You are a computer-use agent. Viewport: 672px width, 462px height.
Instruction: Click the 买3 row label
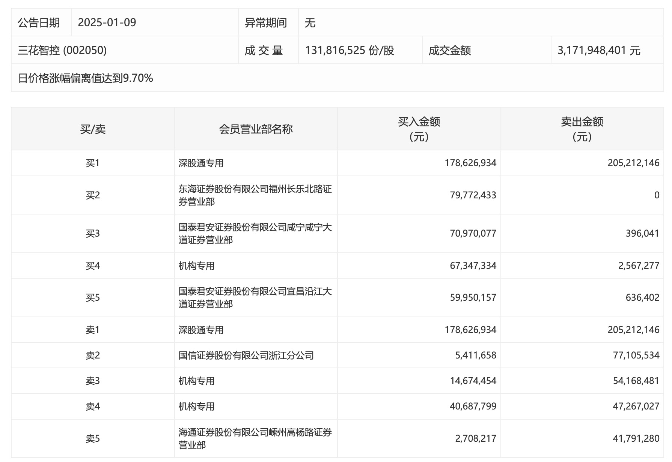[x=93, y=234]
